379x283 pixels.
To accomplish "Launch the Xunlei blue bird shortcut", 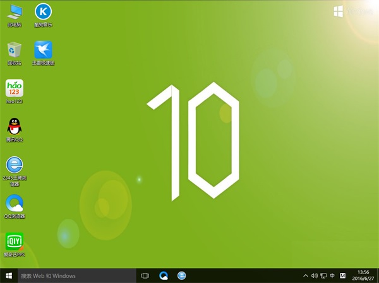I will pos(43,50).
